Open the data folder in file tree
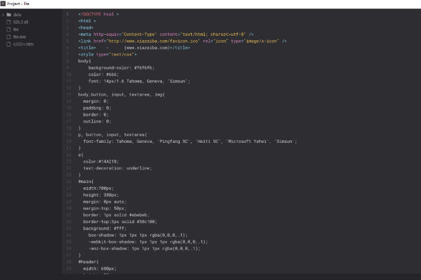Viewport: 421px width, 280px height. click(x=17, y=14)
